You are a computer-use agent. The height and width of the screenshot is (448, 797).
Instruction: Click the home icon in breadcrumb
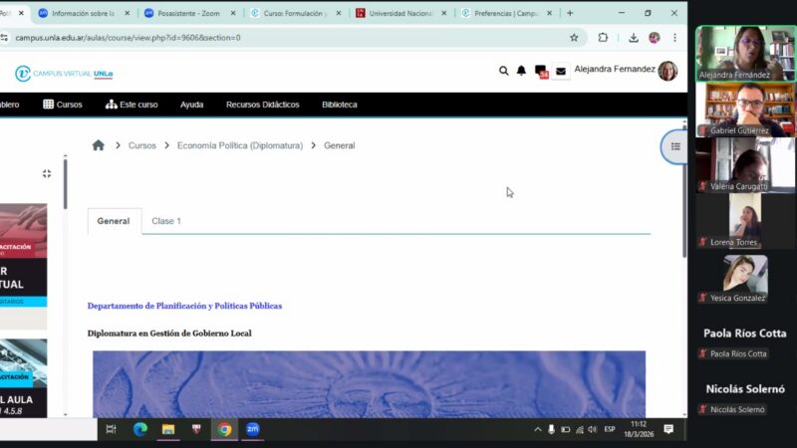(x=98, y=145)
